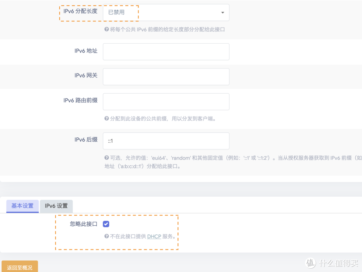Screen dimensions: 362x272
Task: Uncheck the 忽略此接口 checkbox
Action: [x=106, y=224]
